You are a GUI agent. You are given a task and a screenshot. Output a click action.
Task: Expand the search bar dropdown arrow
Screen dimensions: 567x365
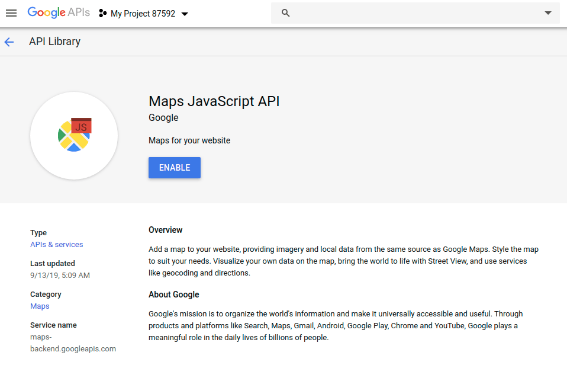pyautogui.click(x=548, y=13)
